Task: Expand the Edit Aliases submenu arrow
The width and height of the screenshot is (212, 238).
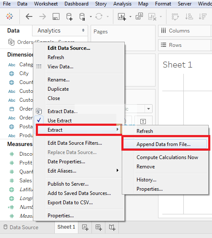Action: [x=117, y=170]
